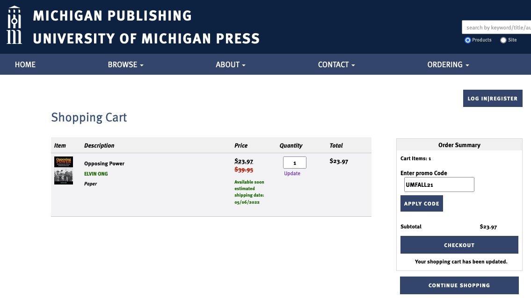The height and width of the screenshot is (298, 531).
Task: Click the Order Summary header
Action: (459, 145)
